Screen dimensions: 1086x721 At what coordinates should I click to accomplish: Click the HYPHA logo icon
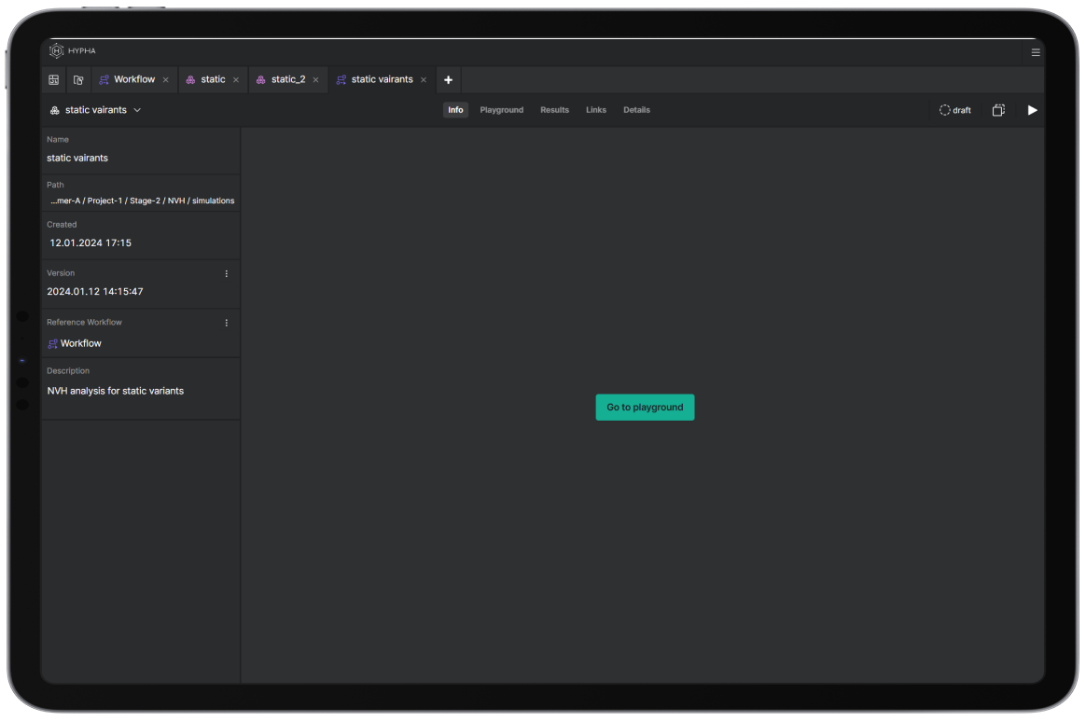point(56,51)
